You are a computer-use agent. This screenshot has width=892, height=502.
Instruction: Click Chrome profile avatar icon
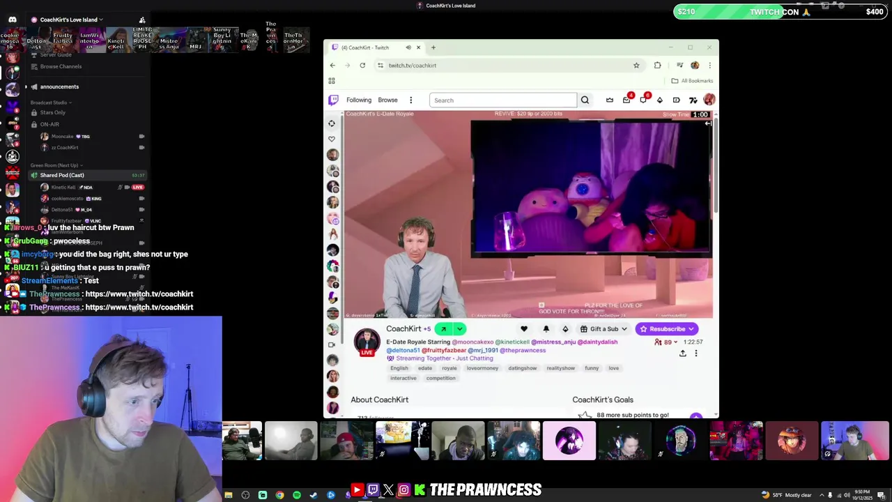pyautogui.click(x=695, y=66)
